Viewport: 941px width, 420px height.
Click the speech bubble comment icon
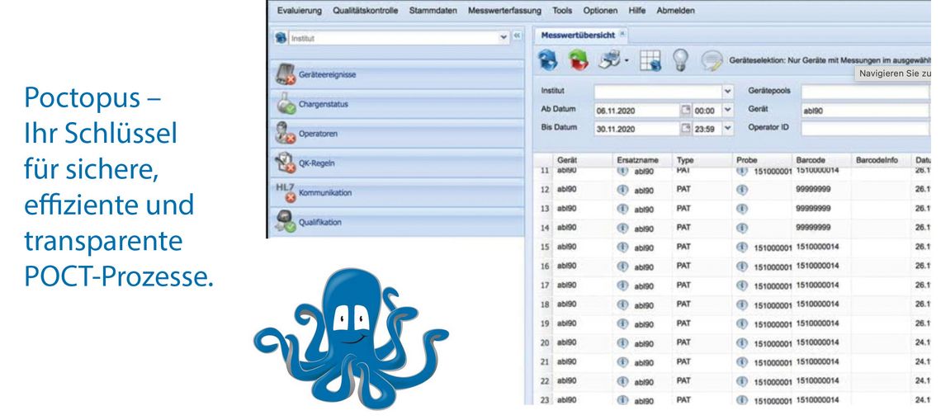click(712, 60)
